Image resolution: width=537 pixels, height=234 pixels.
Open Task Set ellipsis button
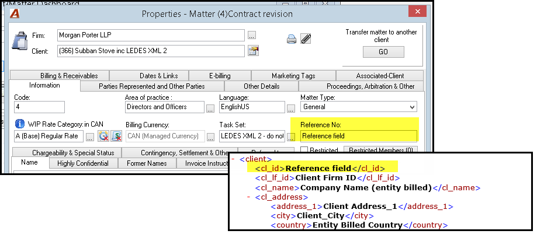[291, 137]
